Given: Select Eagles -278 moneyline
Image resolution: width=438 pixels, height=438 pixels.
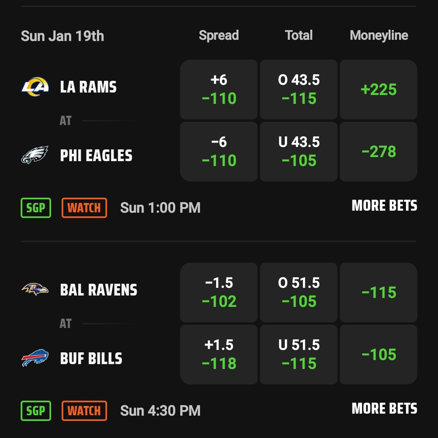Looking at the screenshot, I should pyautogui.click(x=378, y=151).
